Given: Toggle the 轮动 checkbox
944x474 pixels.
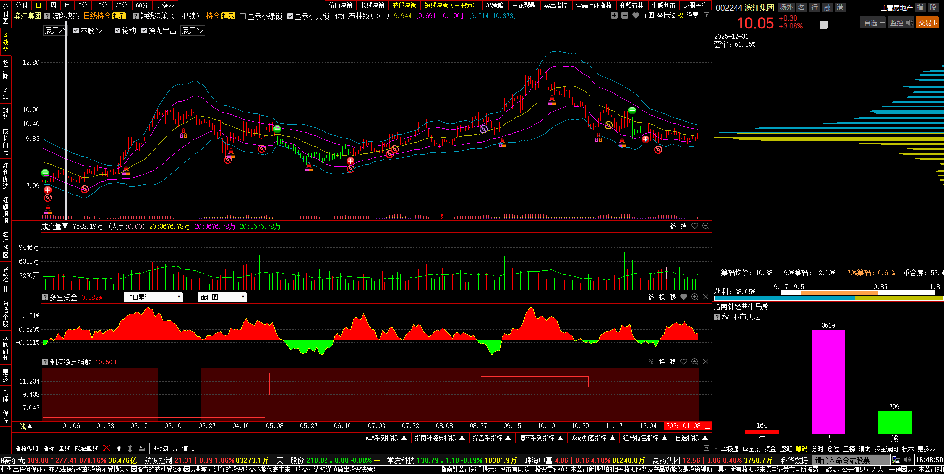Looking at the screenshot, I should [118, 30].
